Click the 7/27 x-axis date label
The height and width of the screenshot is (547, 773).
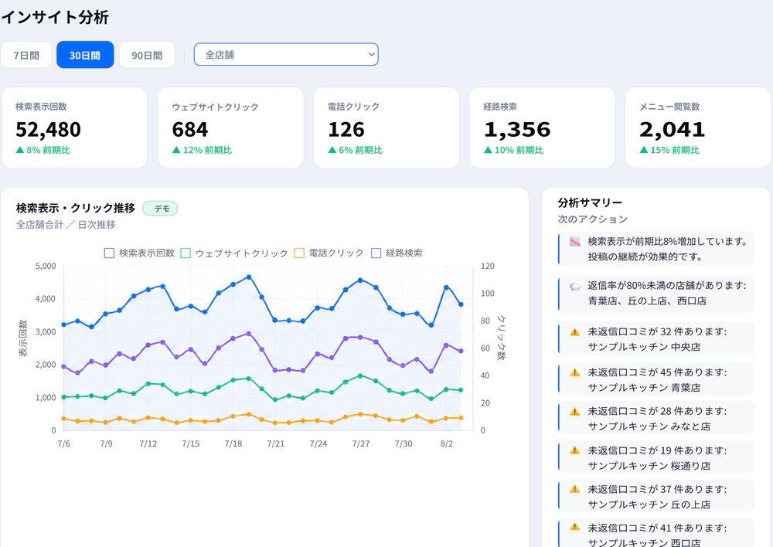click(x=361, y=443)
